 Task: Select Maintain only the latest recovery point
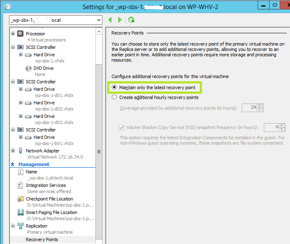[114, 87]
